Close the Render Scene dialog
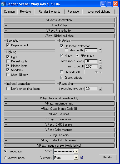120x164 pixels. pyautogui.click(x=115, y=4)
